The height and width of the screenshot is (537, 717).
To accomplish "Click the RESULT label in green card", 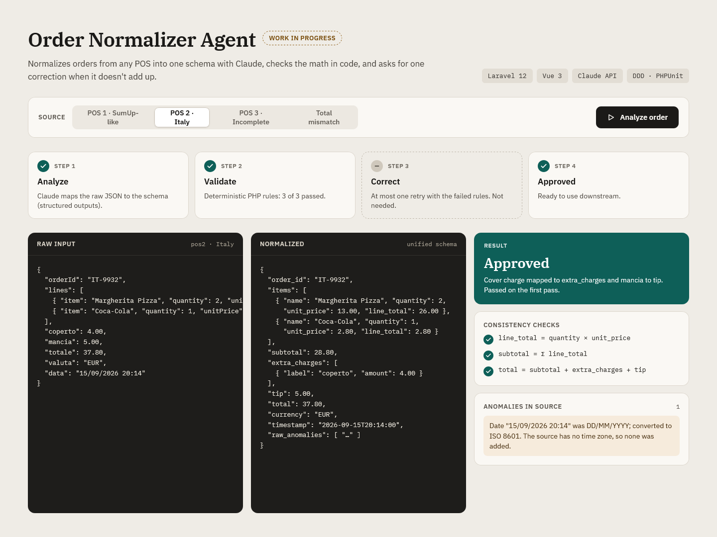I will (495, 246).
